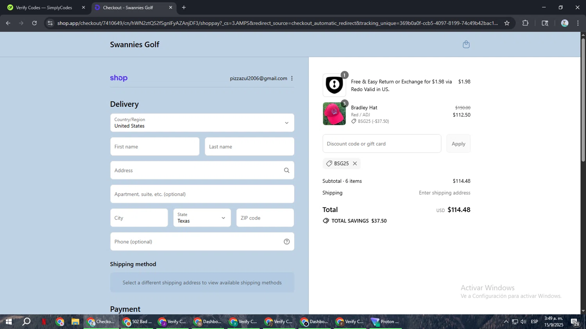Click the address search magnifier icon
Viewport: 586px width, 329px height.
click(x=287, y=170)
